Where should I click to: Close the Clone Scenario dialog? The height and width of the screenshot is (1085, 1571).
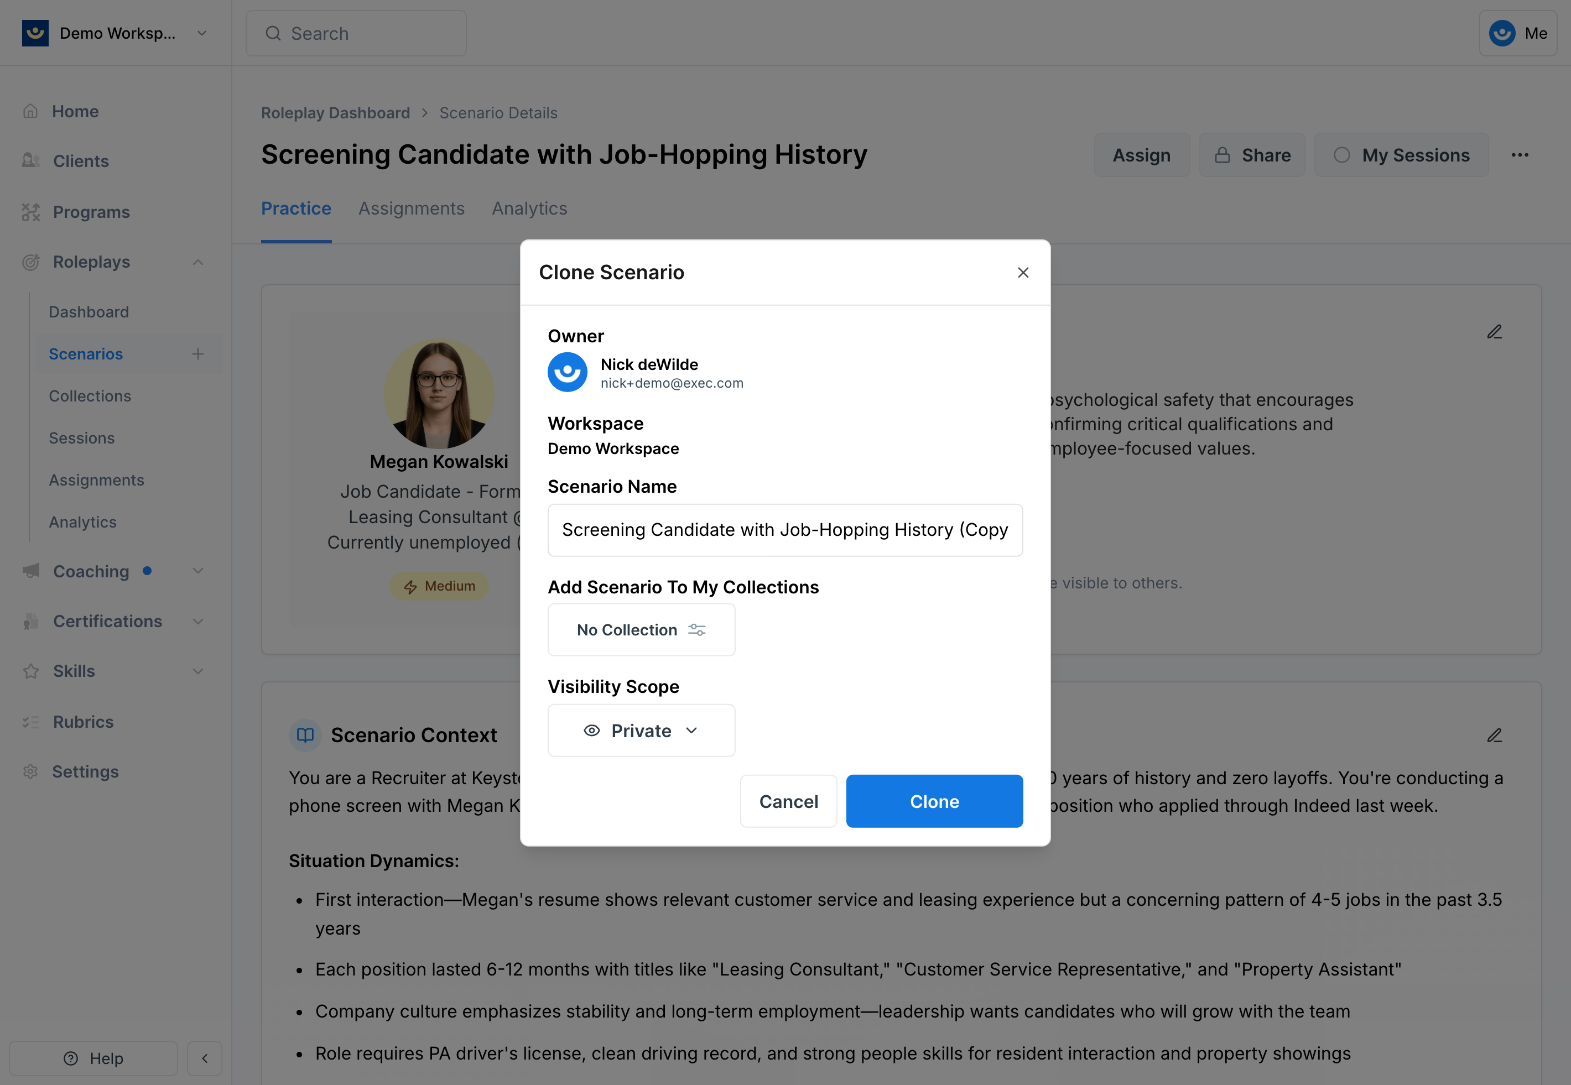(1023, 273)
